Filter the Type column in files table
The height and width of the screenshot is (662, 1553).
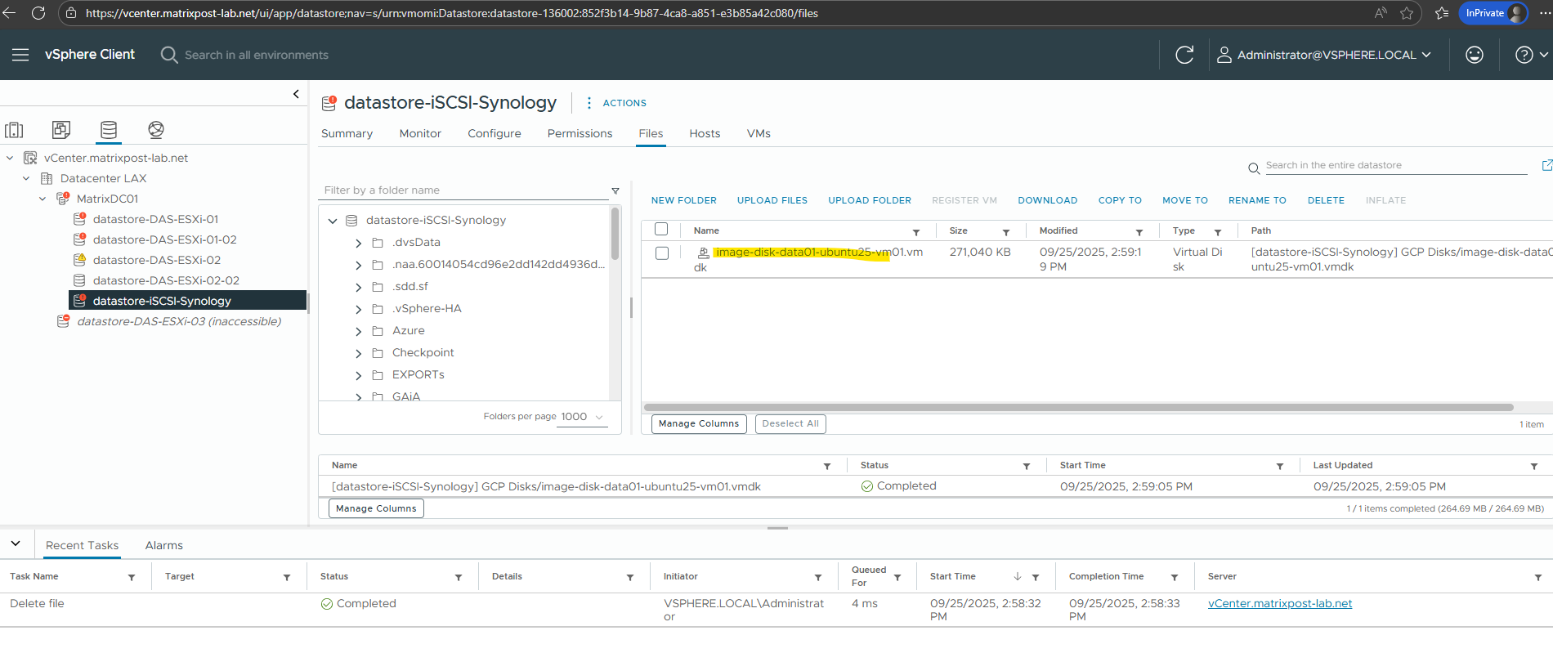[x=1218, y=232]
